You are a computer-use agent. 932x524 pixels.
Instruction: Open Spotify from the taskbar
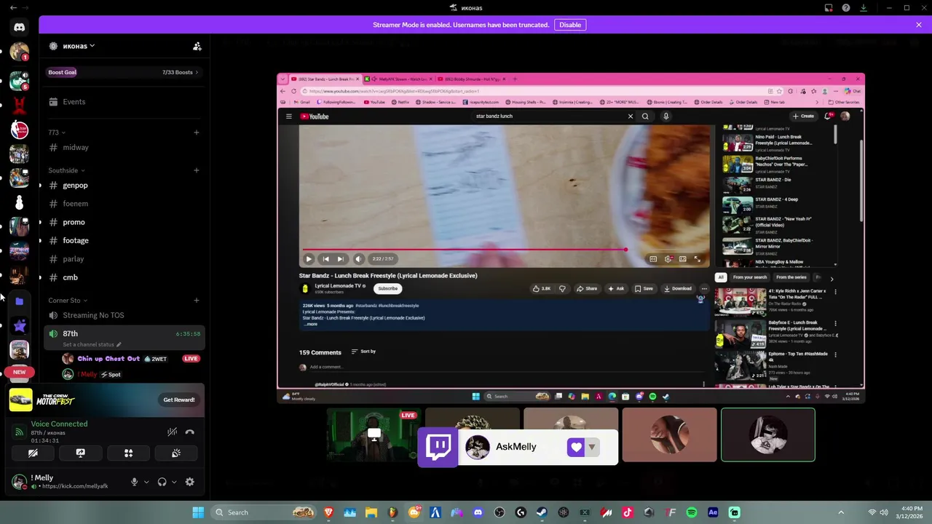(x=692, y=512)
